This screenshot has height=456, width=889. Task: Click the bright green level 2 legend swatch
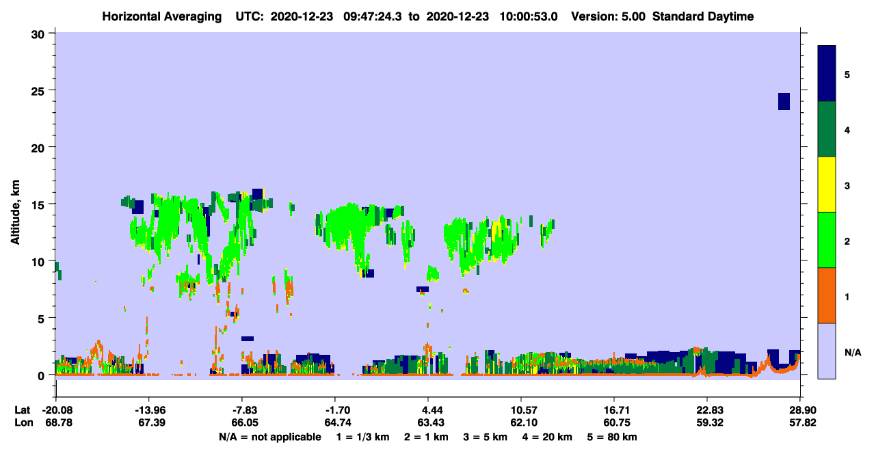click(827, 240)
